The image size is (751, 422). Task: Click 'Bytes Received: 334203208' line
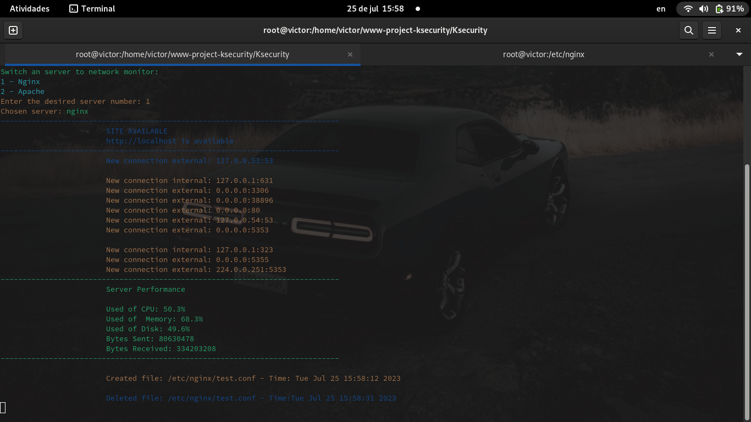(161, 349)
